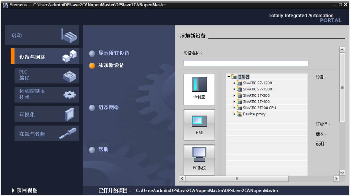Click the 版本: label text
Viewport: 350px width, 196px height.
(321, 134)
